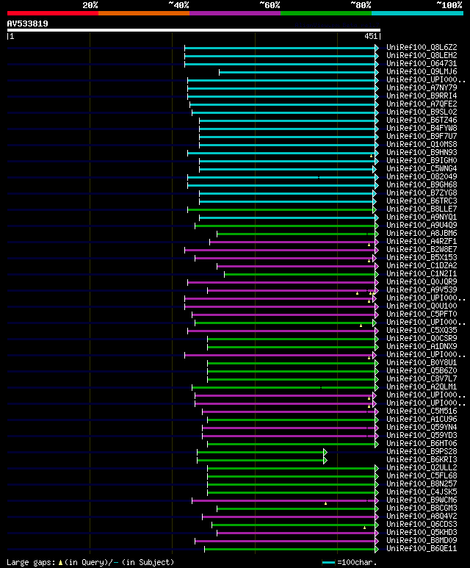
Task: Open hit UniRef100_Q8L6Z2
Action: pyautogui.click(x=422, y=48)
